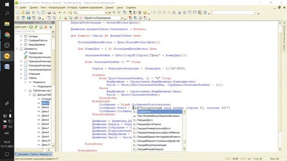Select Нумераторы item in tree
The height and width of the screenshot is (161, 287).
coord(36,53)
